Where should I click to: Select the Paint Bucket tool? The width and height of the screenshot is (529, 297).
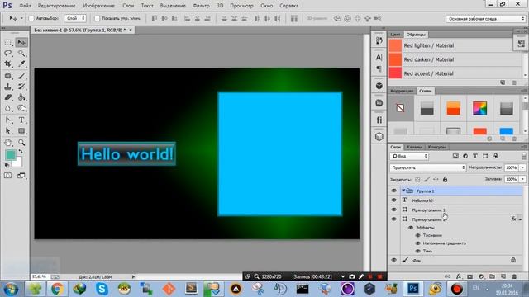(x=21, y=97)
